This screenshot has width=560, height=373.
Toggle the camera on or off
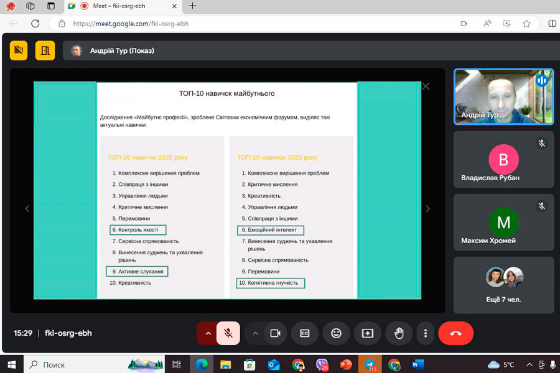(276, 333)
